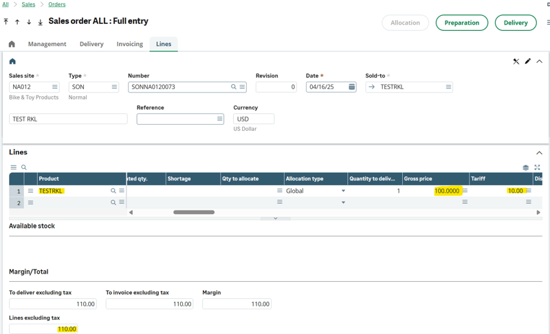Open Sales site selection list
This screenshot has height=334, width=550.
coord(55,87)
